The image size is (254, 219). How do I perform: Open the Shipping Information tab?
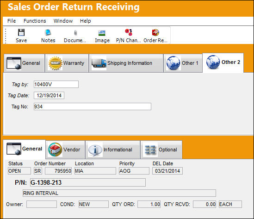126,63
